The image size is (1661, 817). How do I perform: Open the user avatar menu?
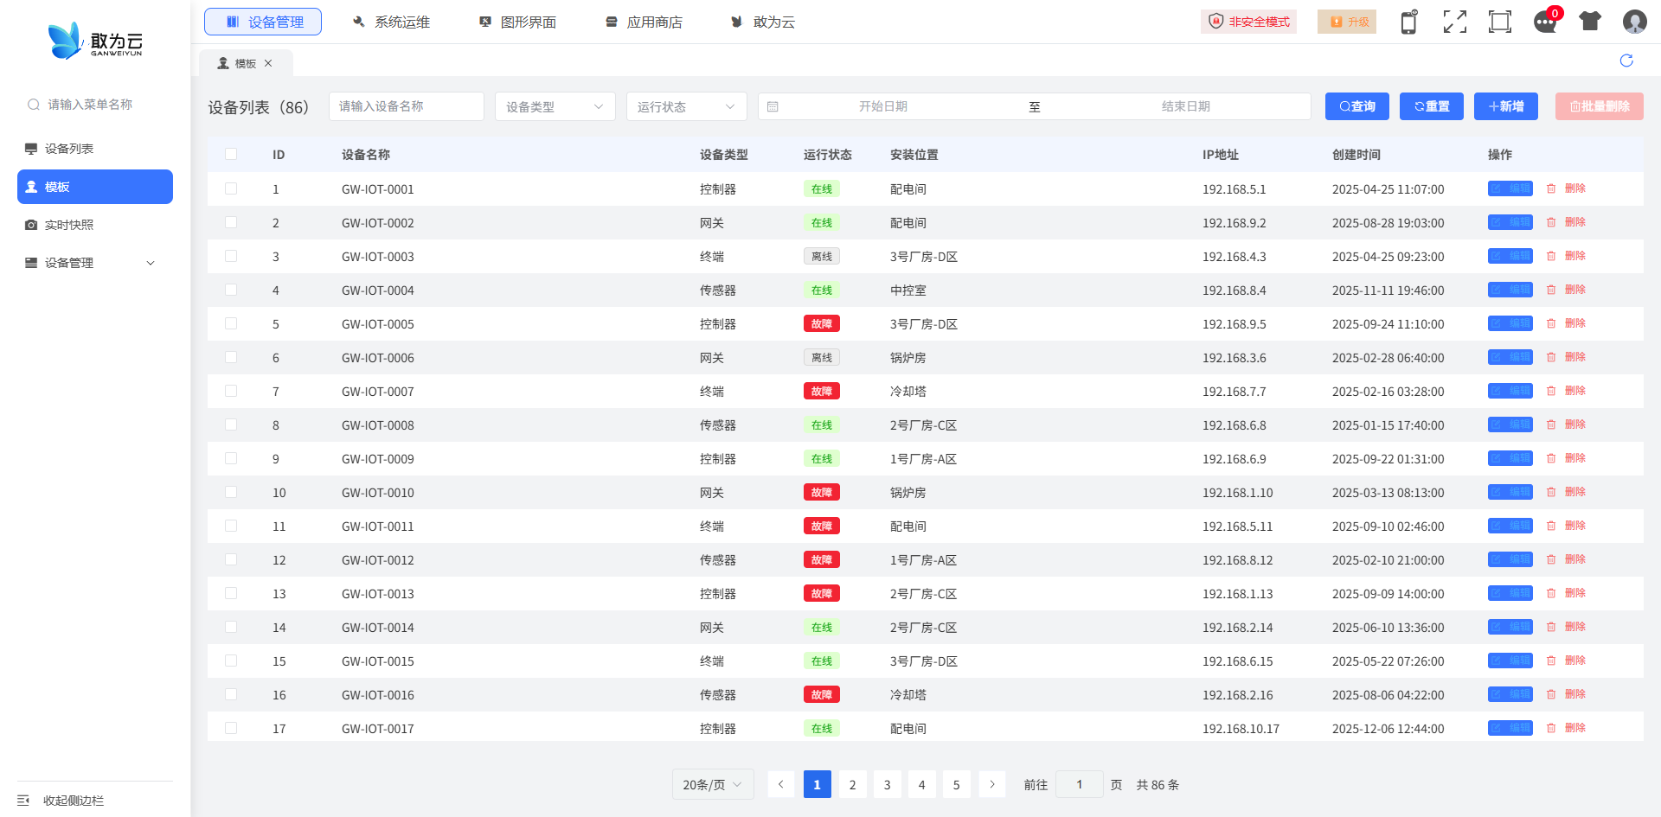pos(1635,22)
